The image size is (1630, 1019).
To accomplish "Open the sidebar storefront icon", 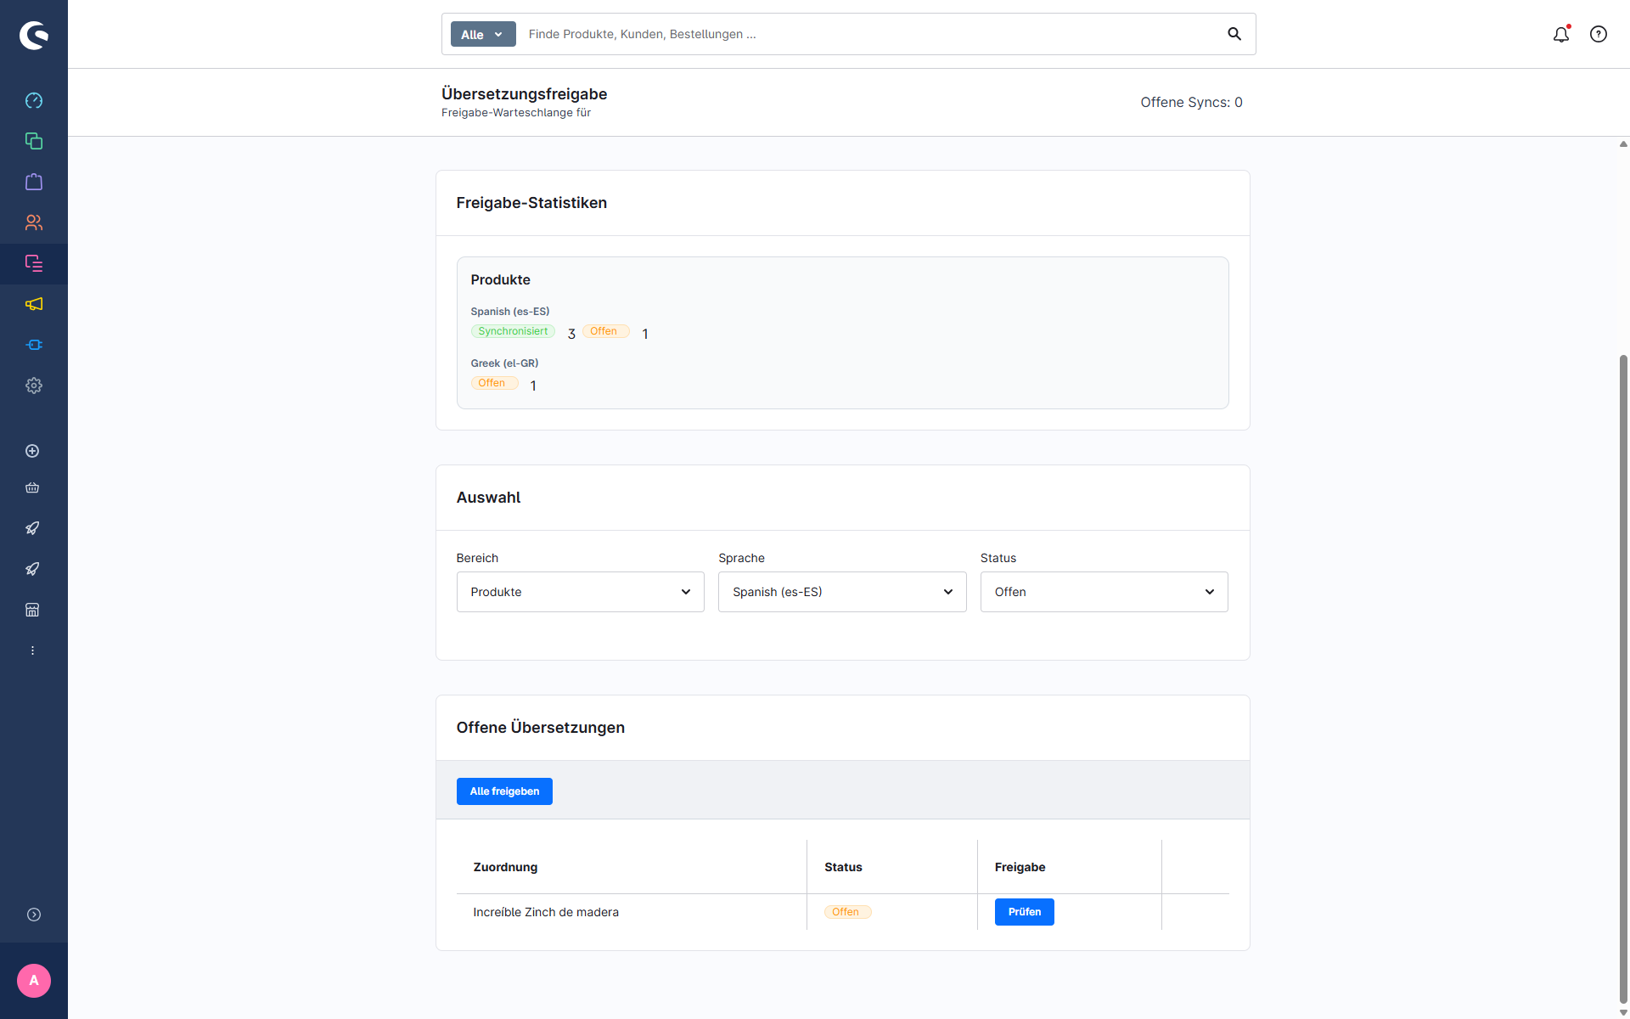I will point(32,610).
